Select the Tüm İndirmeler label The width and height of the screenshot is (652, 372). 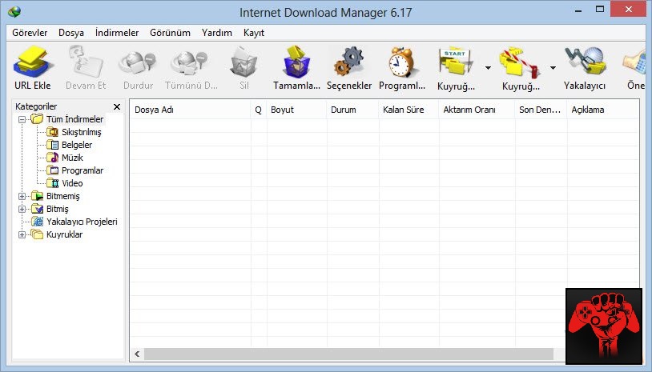click(74, 119)
